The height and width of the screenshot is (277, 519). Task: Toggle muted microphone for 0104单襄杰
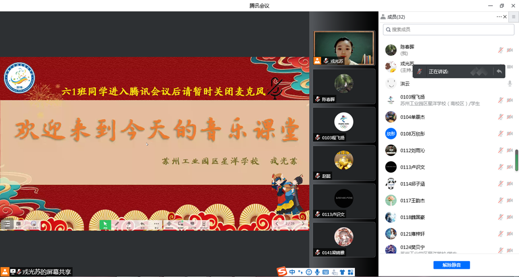(501, 117)
